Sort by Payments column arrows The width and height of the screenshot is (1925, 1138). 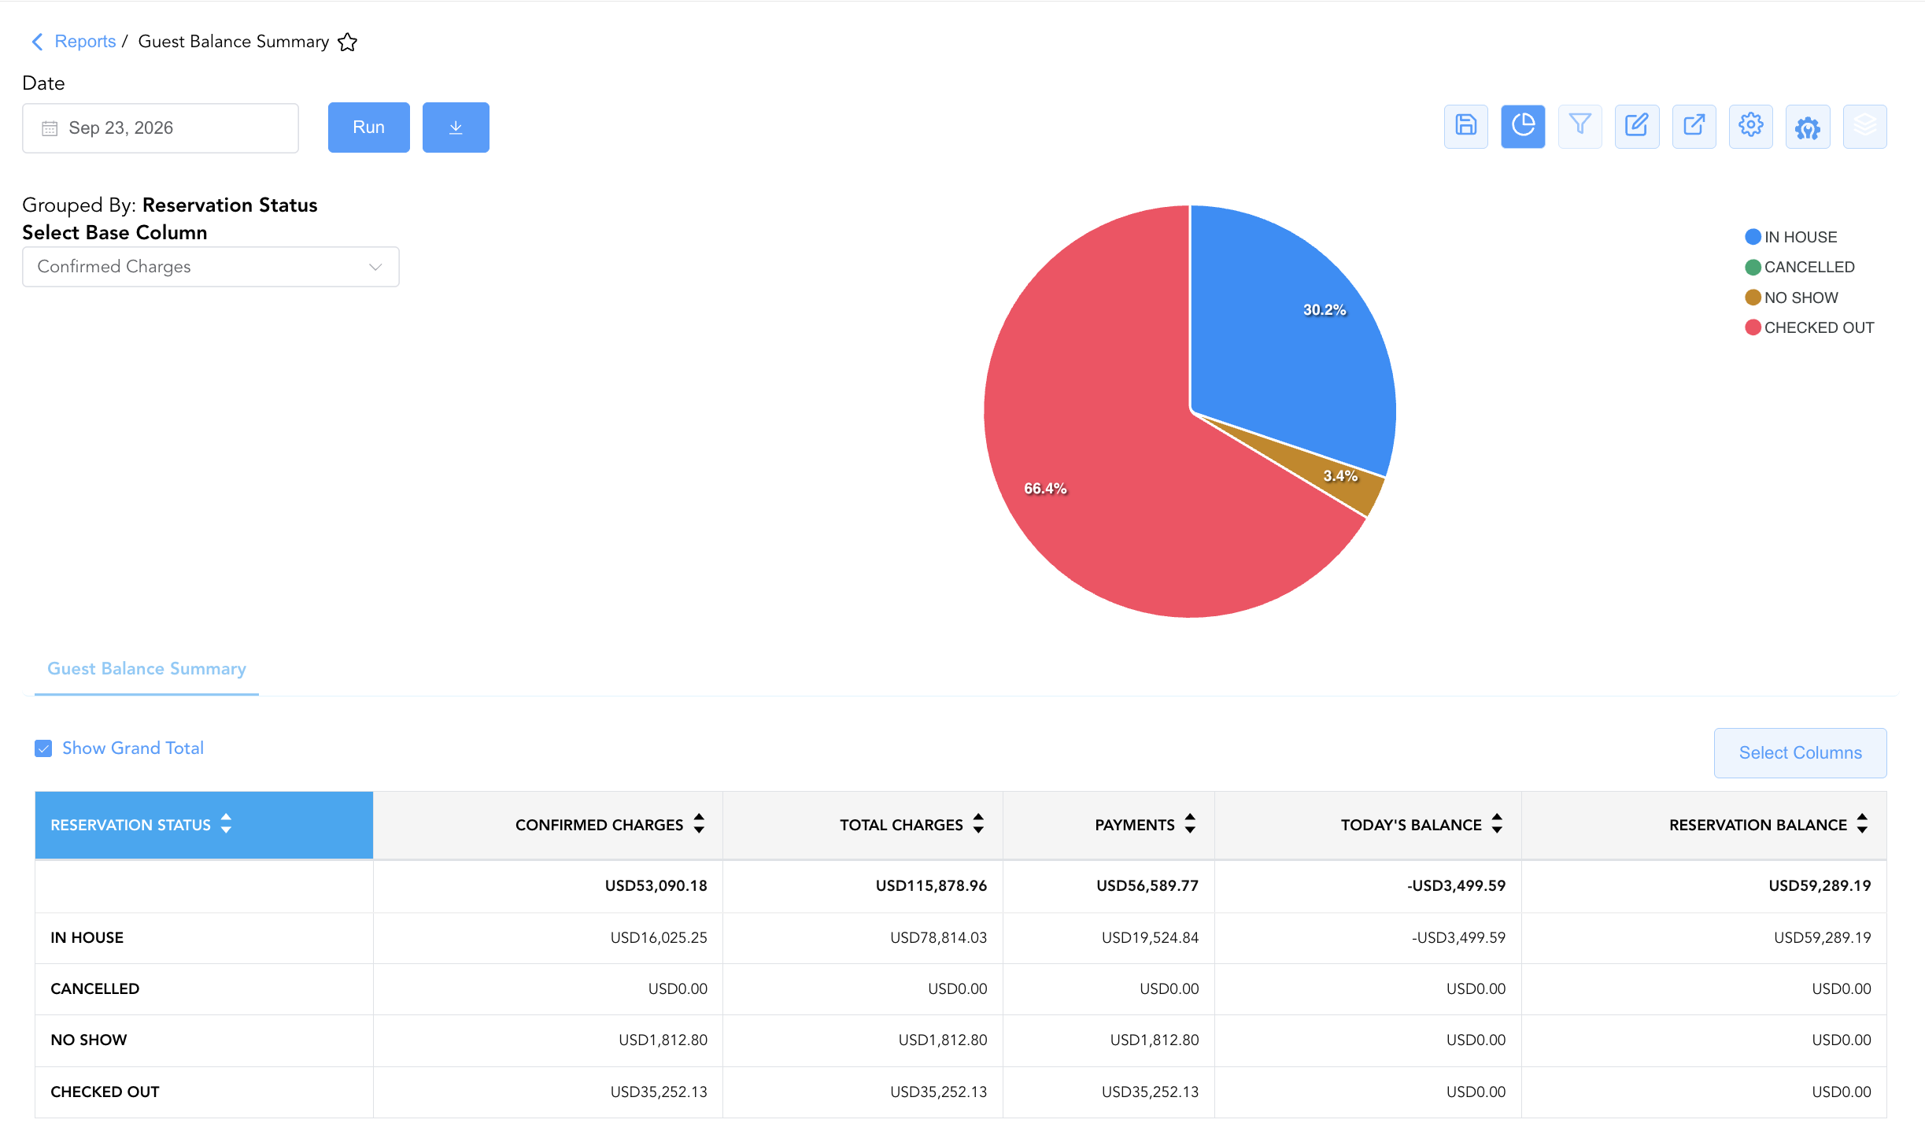click(1190, 824)
